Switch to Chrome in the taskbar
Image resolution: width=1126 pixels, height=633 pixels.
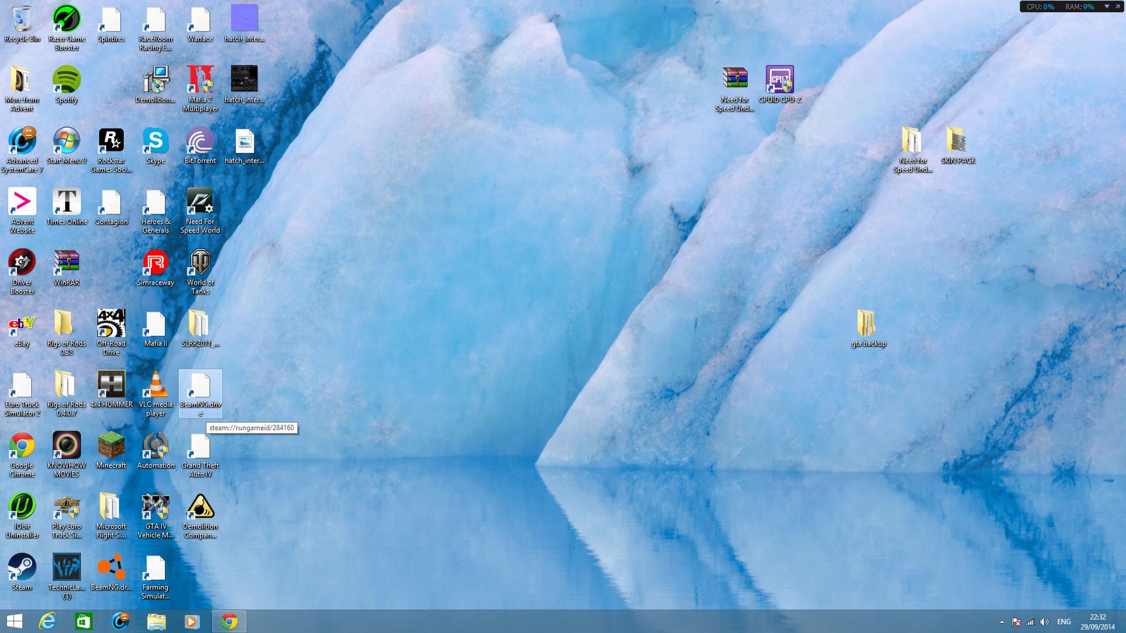(x=229, y=621)
